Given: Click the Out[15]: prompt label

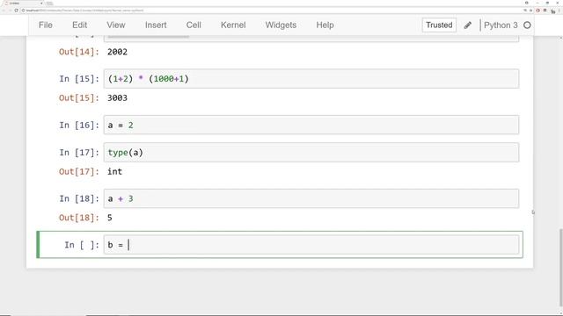Looking at the screenshot, I should (x=78, y=97).
